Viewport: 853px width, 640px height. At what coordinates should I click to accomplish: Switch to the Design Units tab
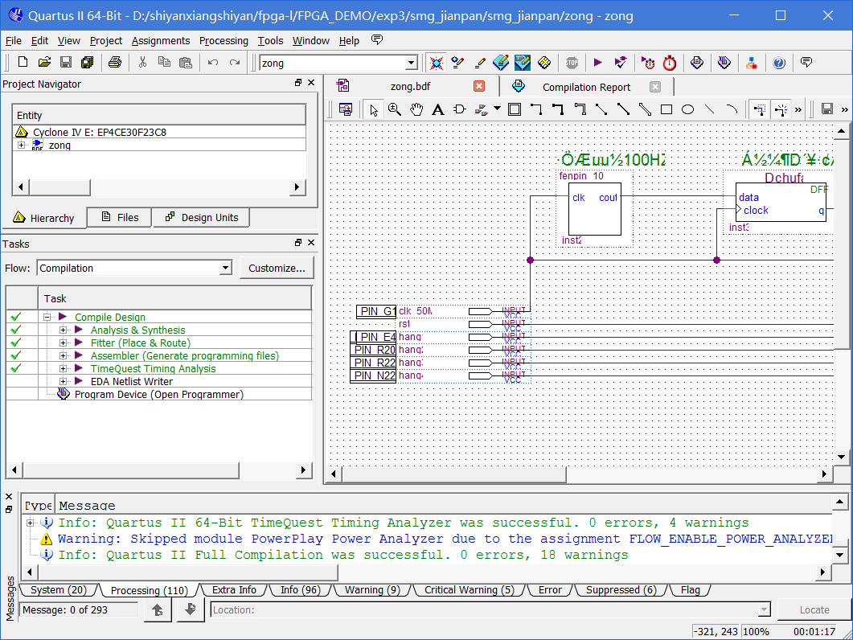pyautogui.click(x=201, y=217)
